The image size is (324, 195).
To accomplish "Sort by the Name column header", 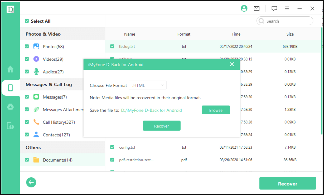I will (130, 34).
